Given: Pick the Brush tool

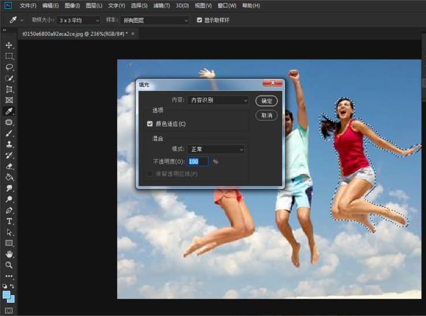Looking at the screenshot, I should 9,133.
